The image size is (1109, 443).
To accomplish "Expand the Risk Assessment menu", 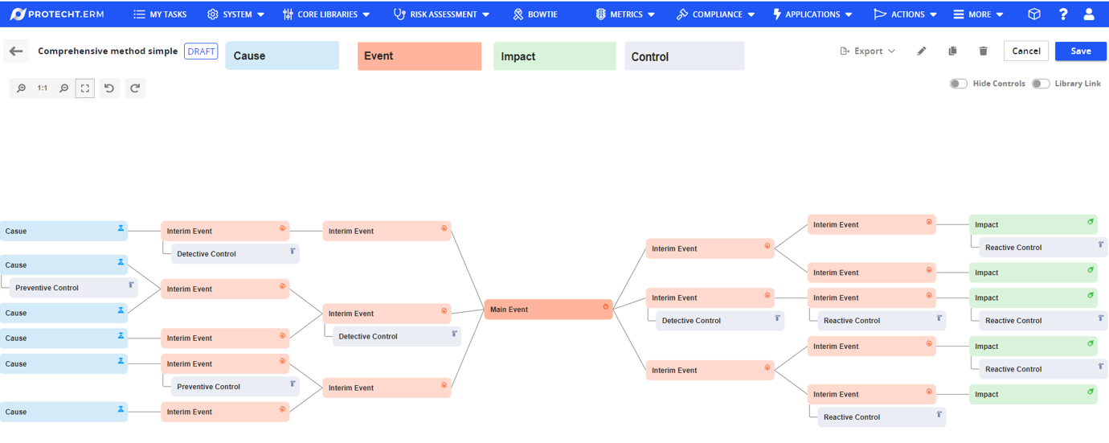I will [441, 14].
